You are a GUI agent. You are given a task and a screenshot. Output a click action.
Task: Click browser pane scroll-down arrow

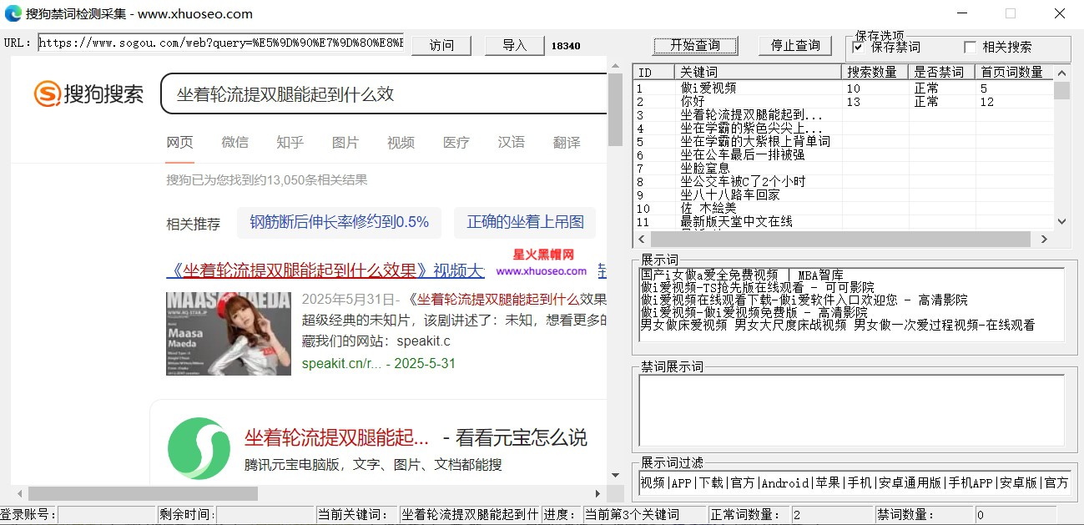615,476
